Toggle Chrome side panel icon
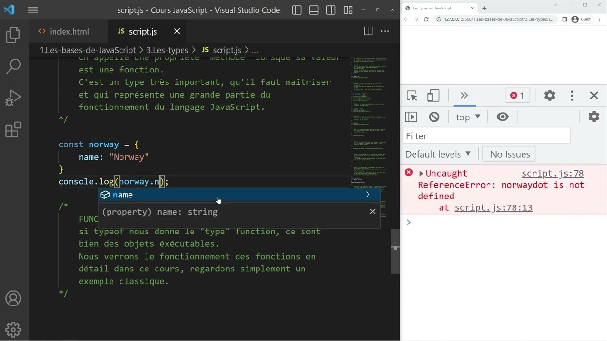Screen dimensions: 607x341 pos(565,19)
